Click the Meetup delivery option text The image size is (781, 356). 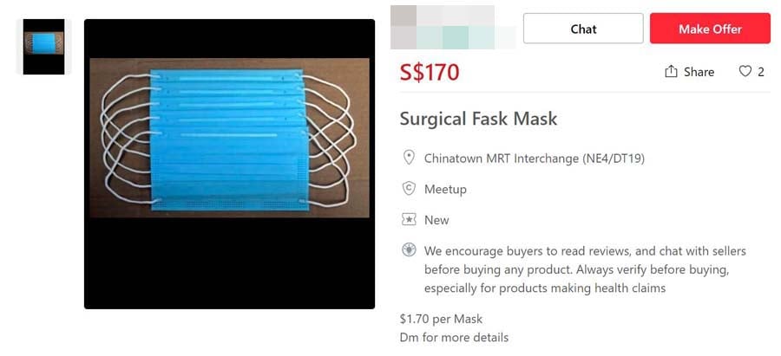click(x=445, y=189)
